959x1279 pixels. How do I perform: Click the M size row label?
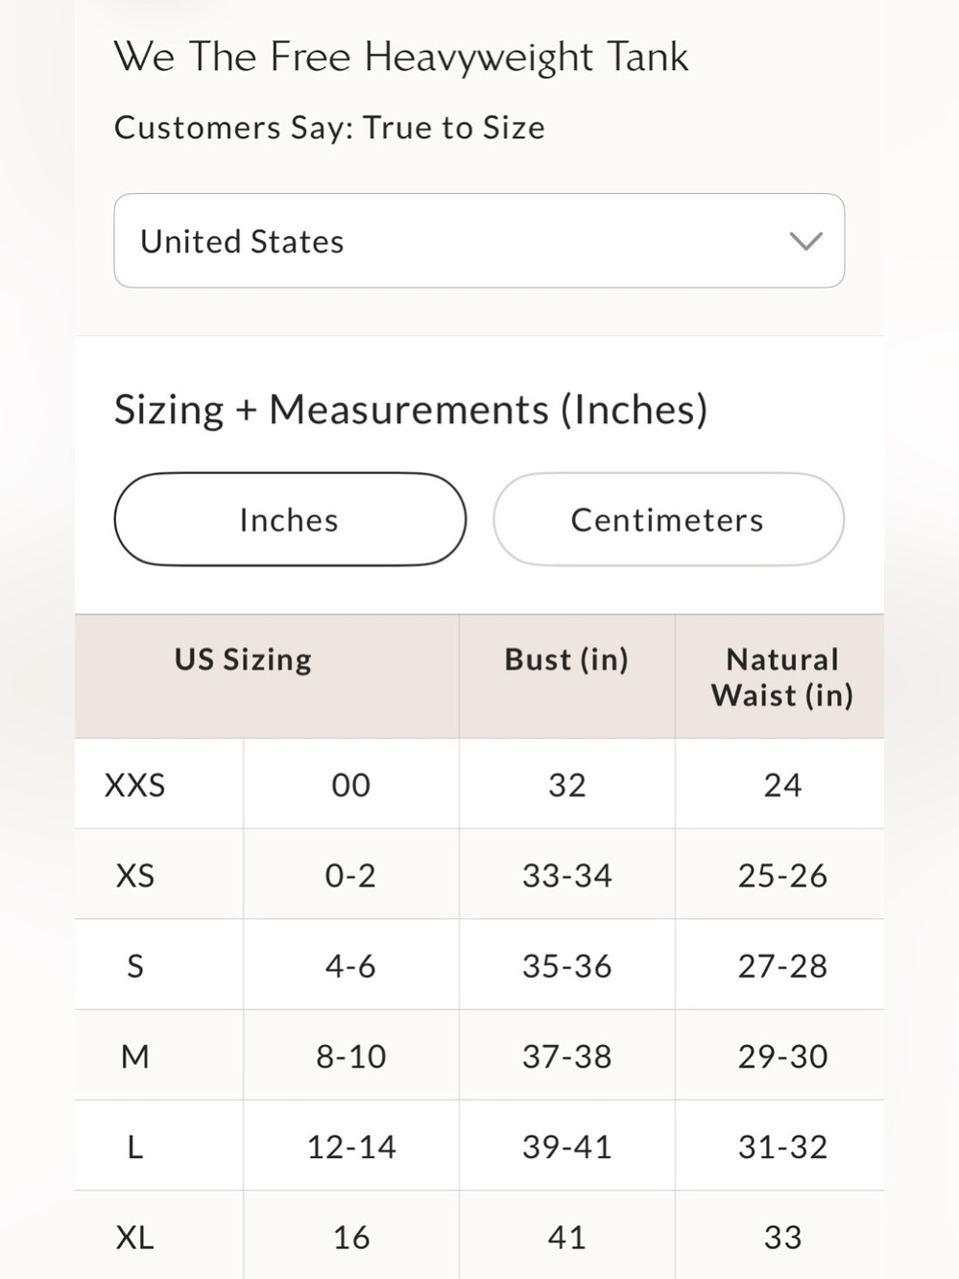[134, 1056]
